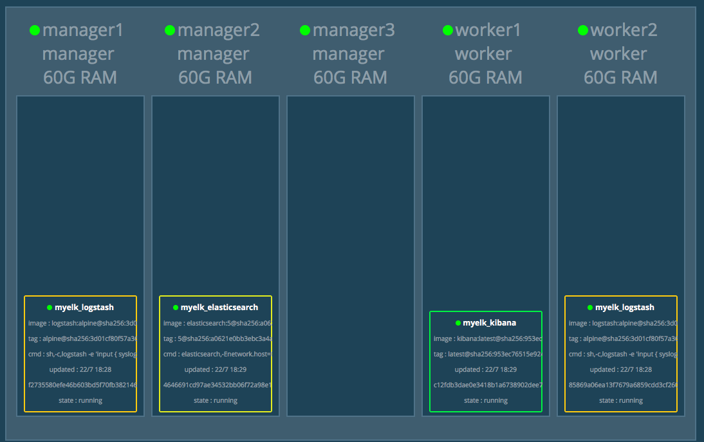Click the task ID starting with 4646691cd97ae
704x442 pixels.
coord(218,385)
